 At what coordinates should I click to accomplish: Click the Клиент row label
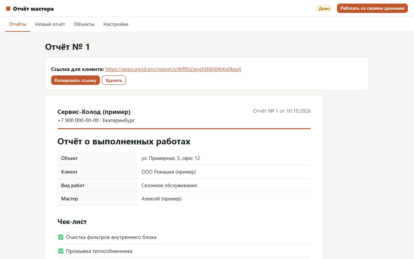69,172
